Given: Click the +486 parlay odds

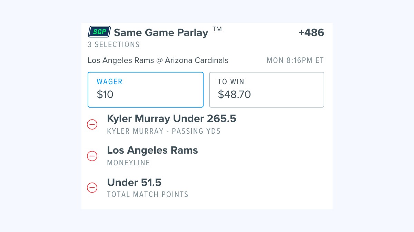Looking at the screenshot, I should pyautogui.click(x=311, y=33).
